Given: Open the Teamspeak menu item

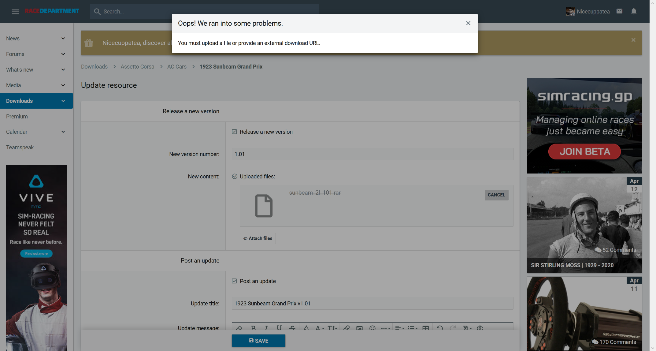Looking at the screenshot, I should click(20, 147).
